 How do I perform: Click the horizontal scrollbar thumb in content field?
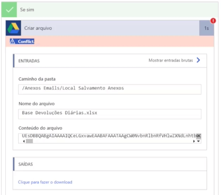tap(29, 141)
